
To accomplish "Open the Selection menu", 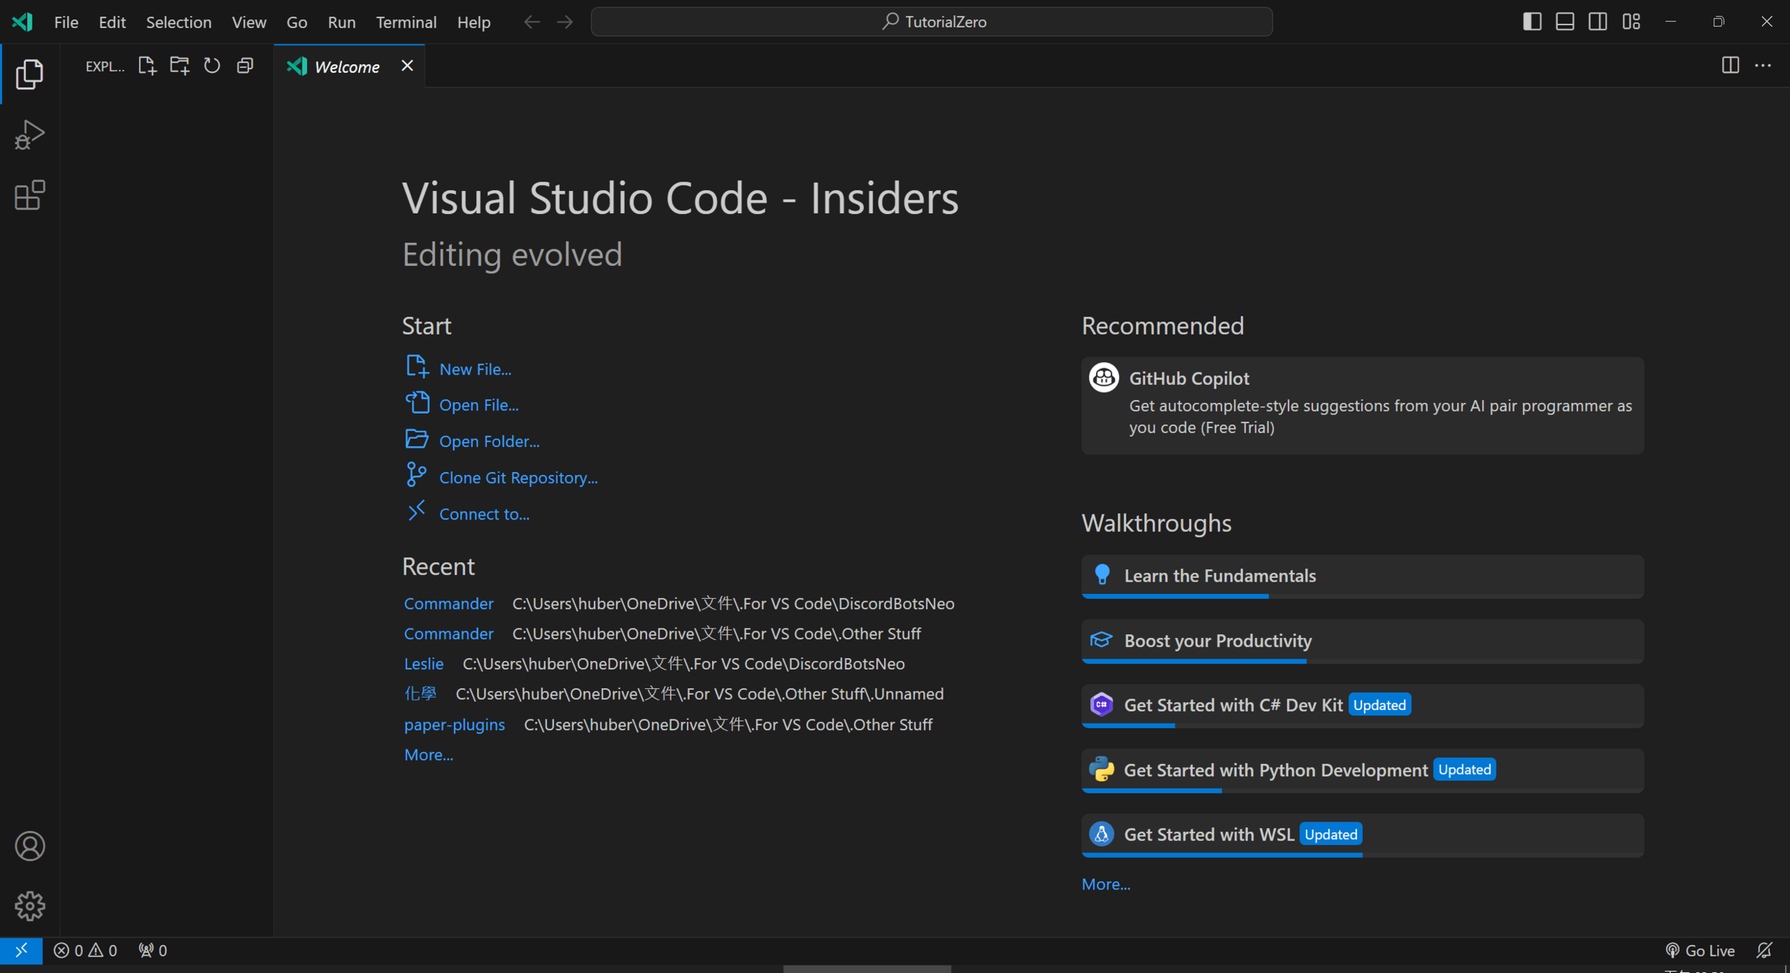I will tap(178, 22).
